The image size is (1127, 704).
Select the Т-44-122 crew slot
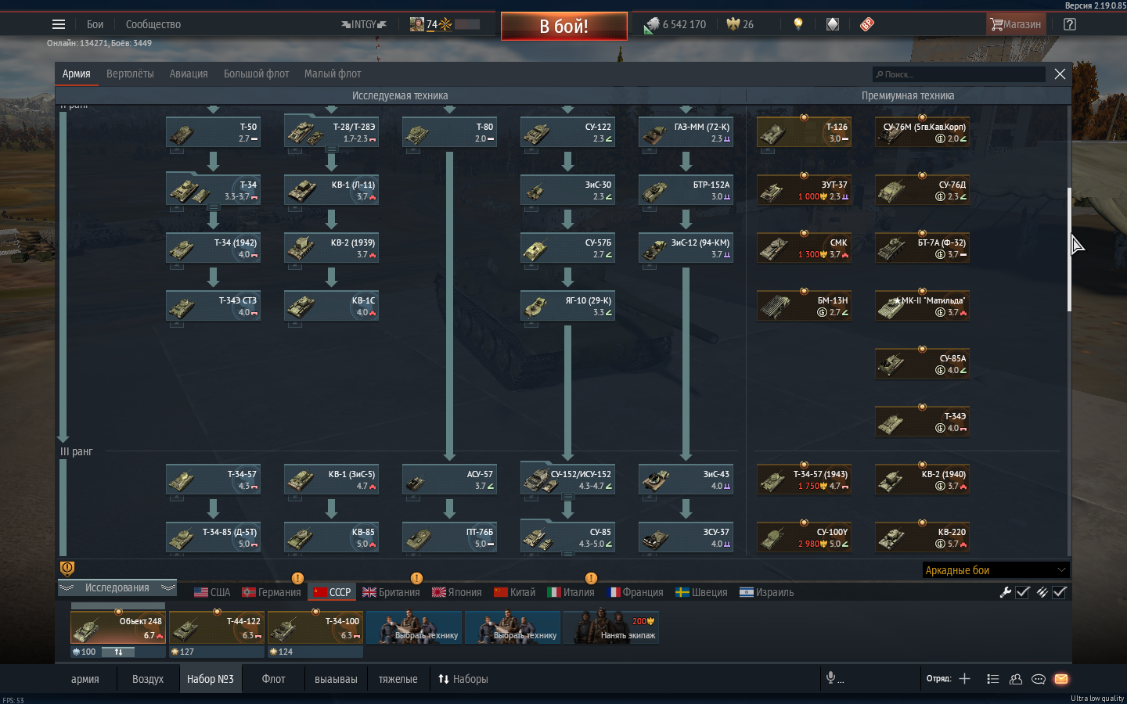(217, 627)
